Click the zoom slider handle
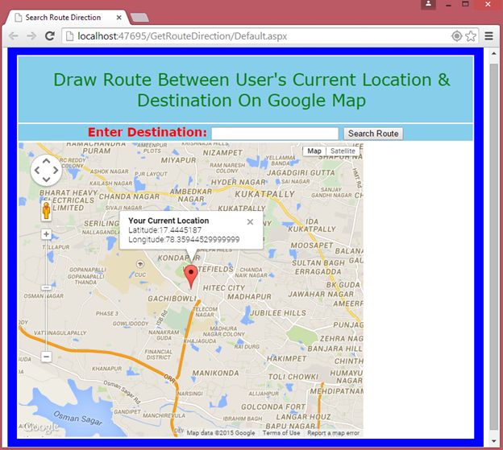Image resolution: width=503 pixels, height=450 pixels. pyautogui.click(x=46, y=287)
